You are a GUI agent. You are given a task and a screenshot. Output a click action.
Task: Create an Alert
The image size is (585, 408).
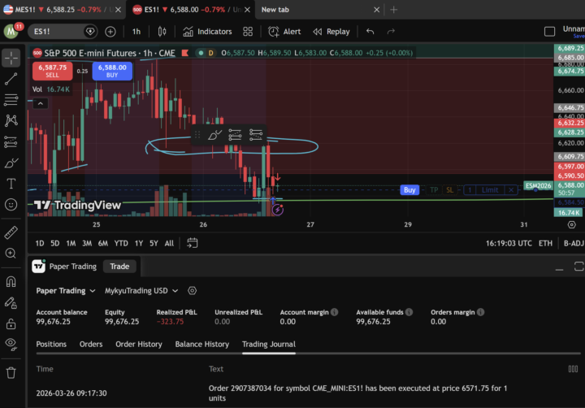[x=284, y=32]
